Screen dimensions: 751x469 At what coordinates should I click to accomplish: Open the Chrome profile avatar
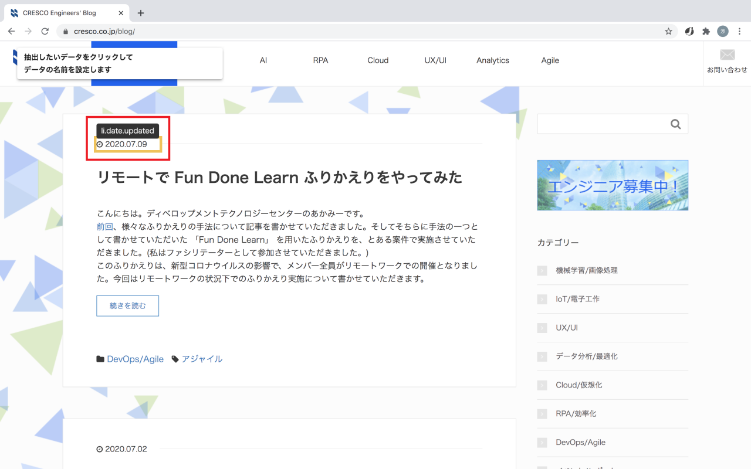pos(723,32)
